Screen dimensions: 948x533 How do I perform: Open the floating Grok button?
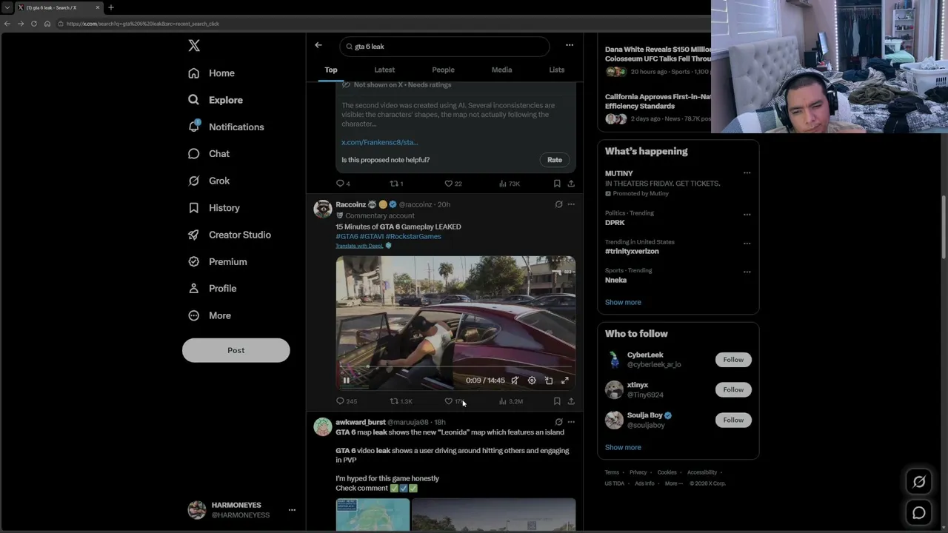tap(919, 482)
